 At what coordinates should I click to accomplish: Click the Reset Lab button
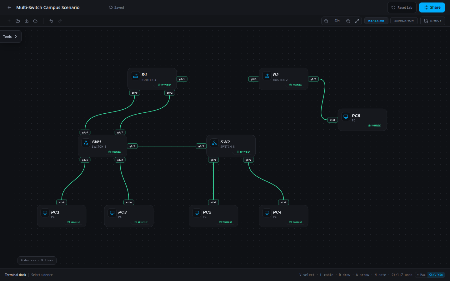click(402, 7)
